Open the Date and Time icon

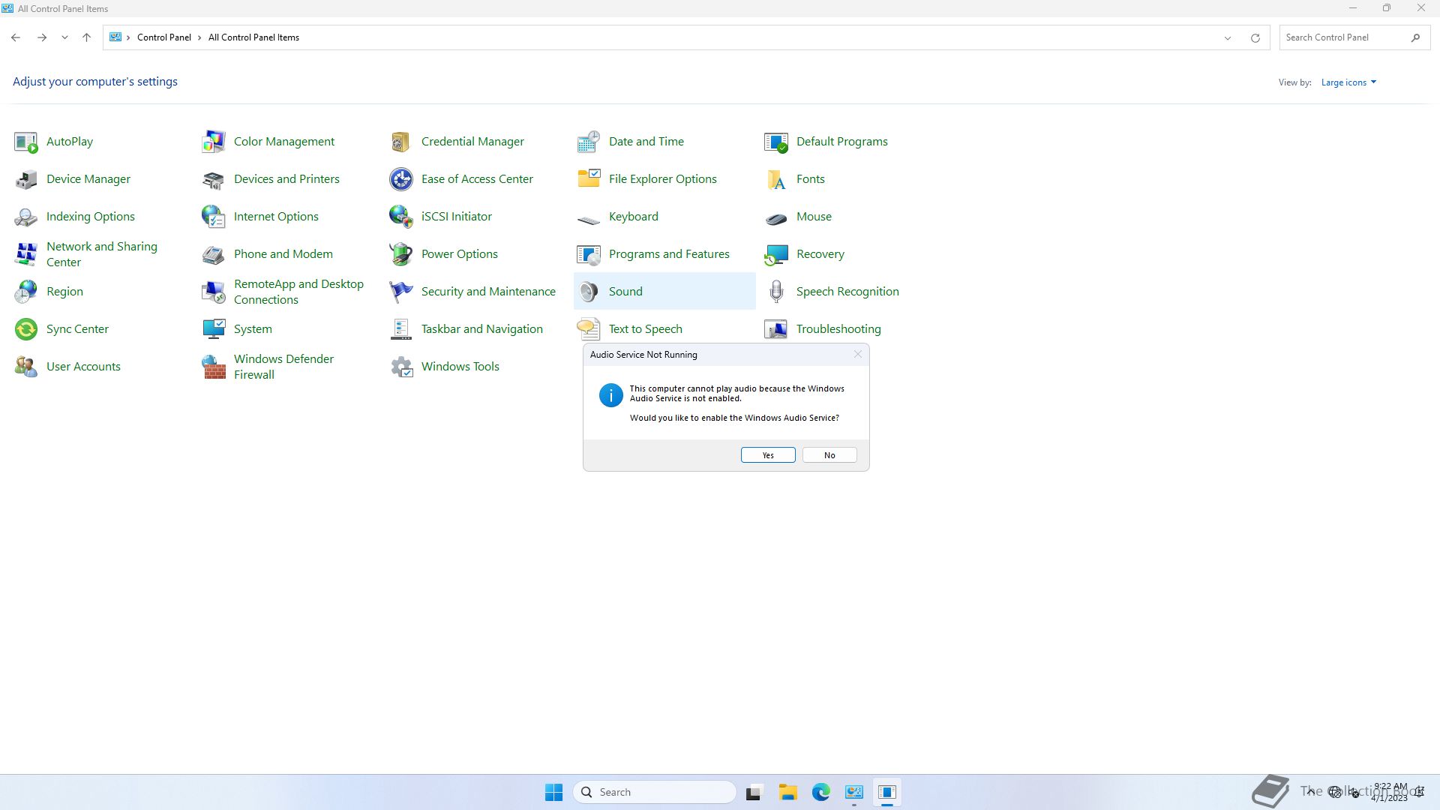pos(589,142)
